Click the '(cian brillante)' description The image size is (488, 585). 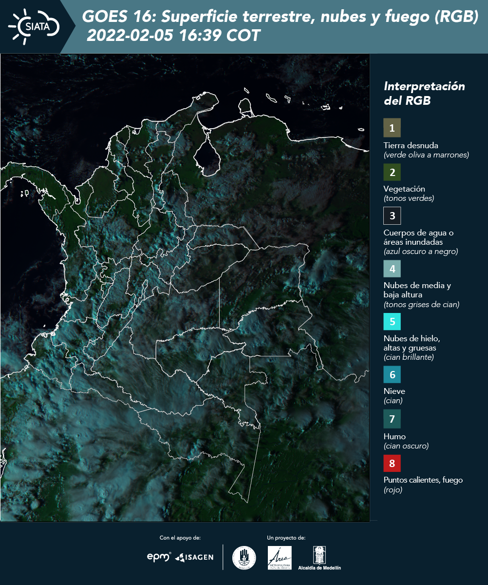point(409,357)
